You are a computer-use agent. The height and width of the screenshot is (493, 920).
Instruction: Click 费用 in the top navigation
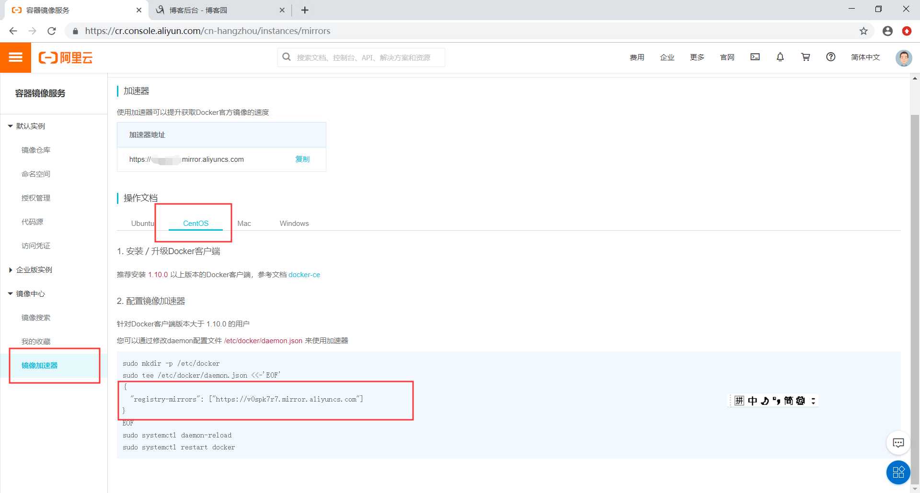pos(637,57)
